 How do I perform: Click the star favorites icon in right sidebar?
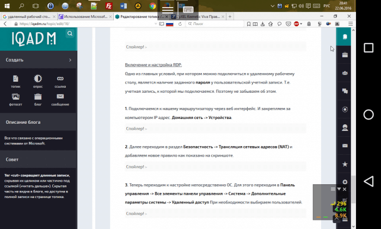tap(345, 164)
